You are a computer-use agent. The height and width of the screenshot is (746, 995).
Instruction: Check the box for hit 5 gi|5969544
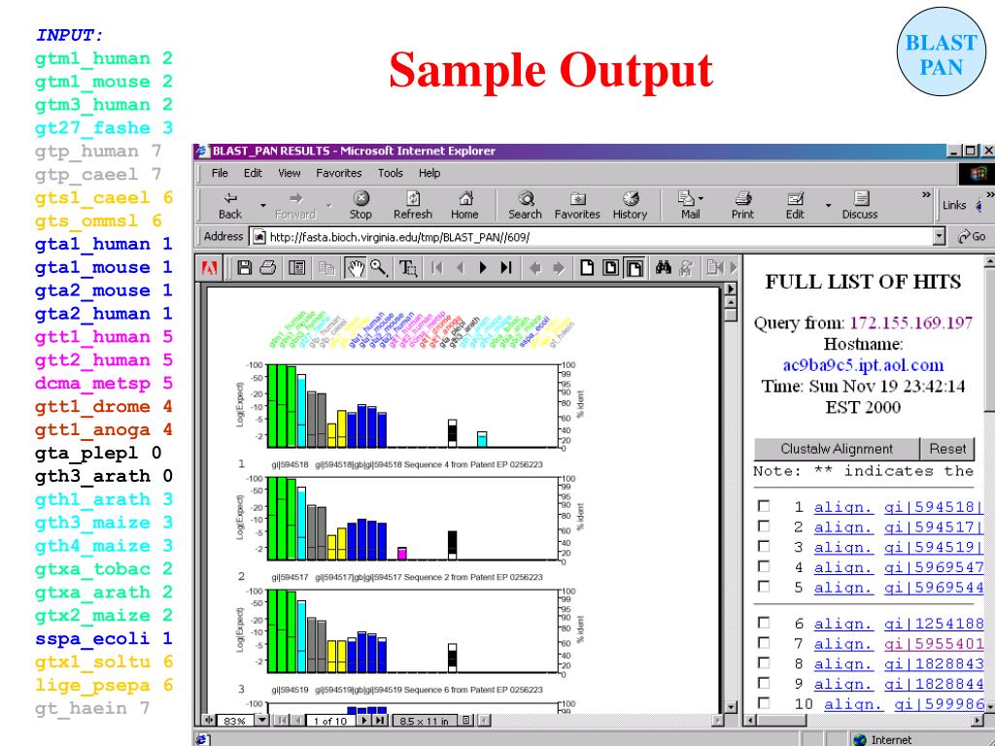764,588
